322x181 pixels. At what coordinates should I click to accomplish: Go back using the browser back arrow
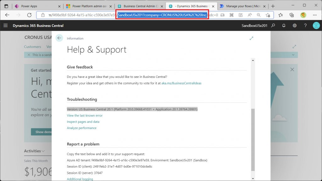pyautogui.click(x=7, y=15)
